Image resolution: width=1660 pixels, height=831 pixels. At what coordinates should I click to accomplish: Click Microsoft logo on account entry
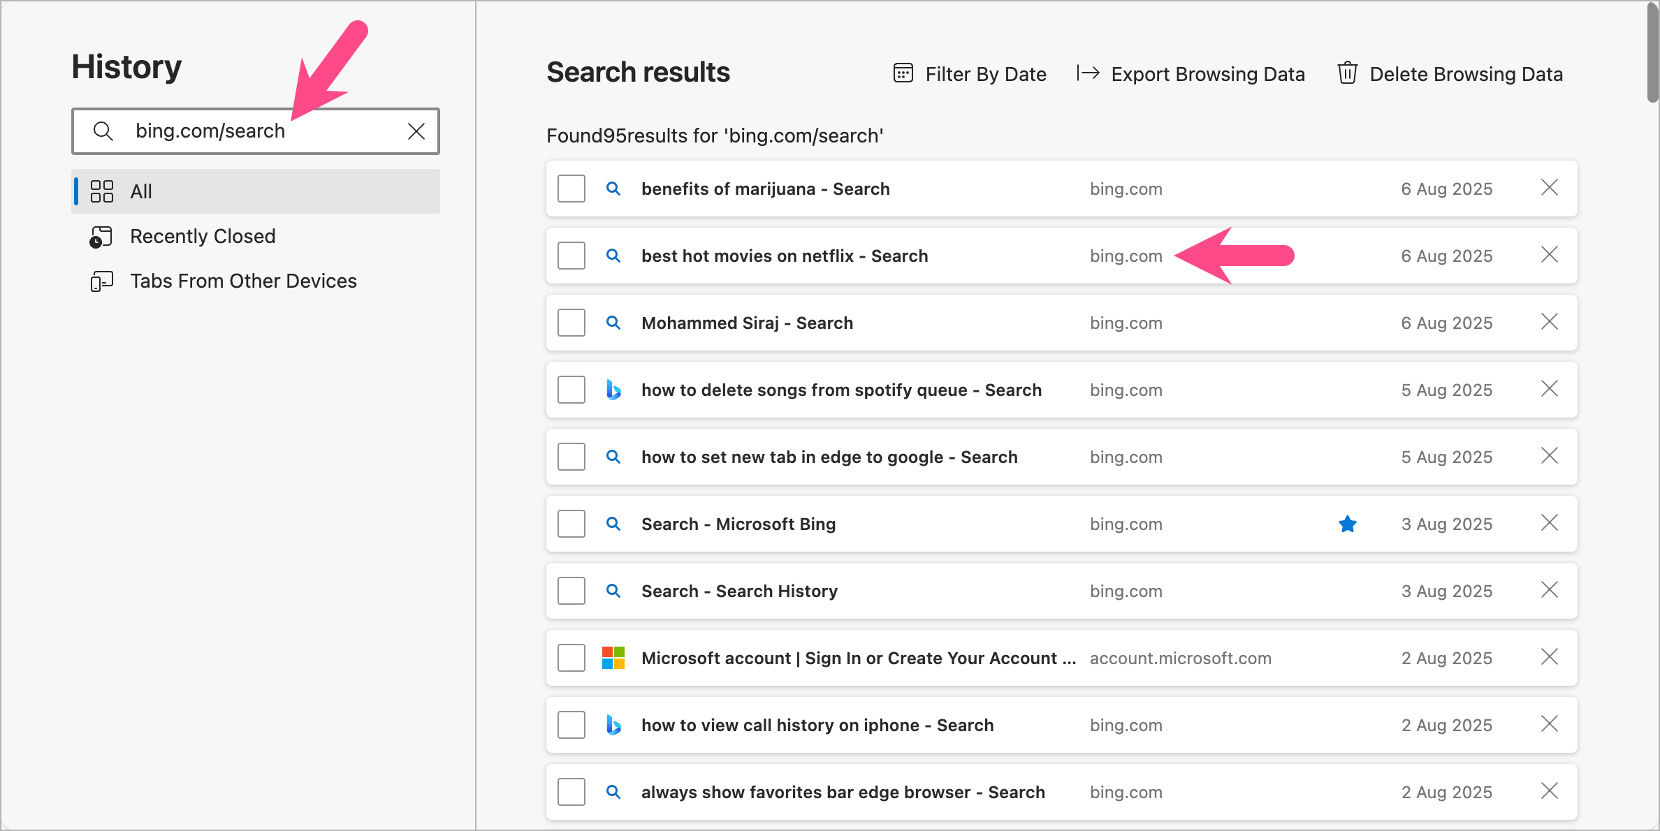613,658
